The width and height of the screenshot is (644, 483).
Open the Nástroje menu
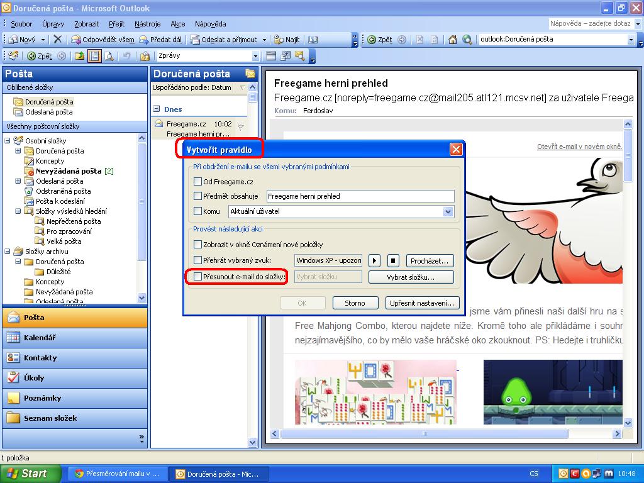(x=147, y=24)
